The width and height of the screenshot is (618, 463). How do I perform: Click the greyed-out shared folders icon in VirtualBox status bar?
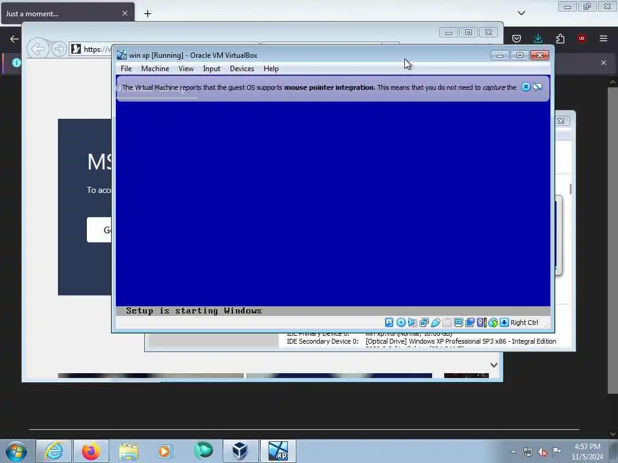pos(447,323)
